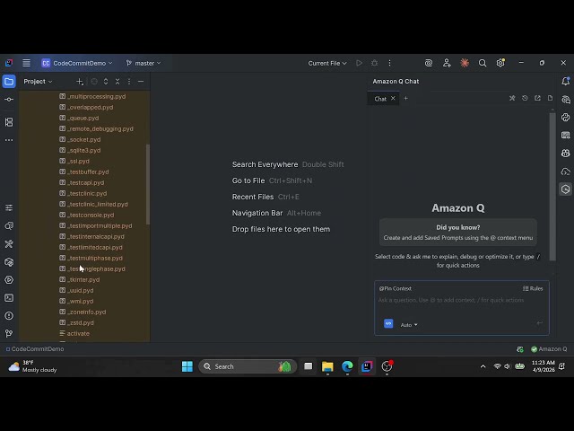Open the Services run icon in sidebar

pos(9,280)
